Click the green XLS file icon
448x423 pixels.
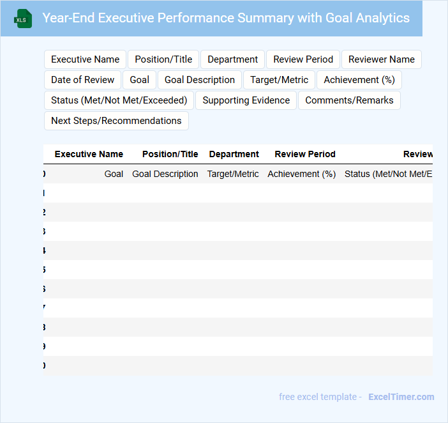pyautogui.click(x=23, y=19)
